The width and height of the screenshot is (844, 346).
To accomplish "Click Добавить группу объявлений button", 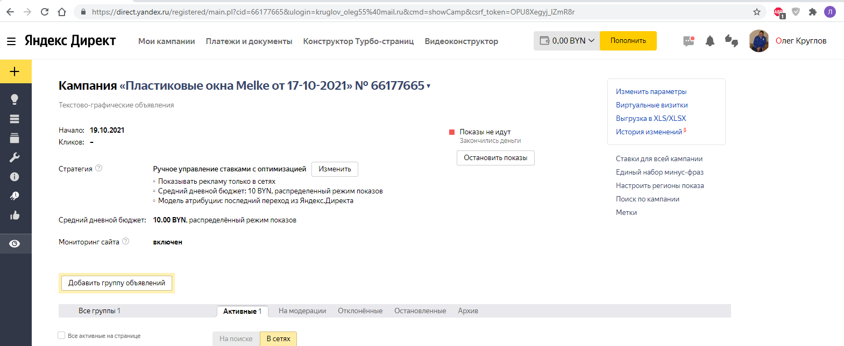I will pyautogui.click(x=117, y=283).
